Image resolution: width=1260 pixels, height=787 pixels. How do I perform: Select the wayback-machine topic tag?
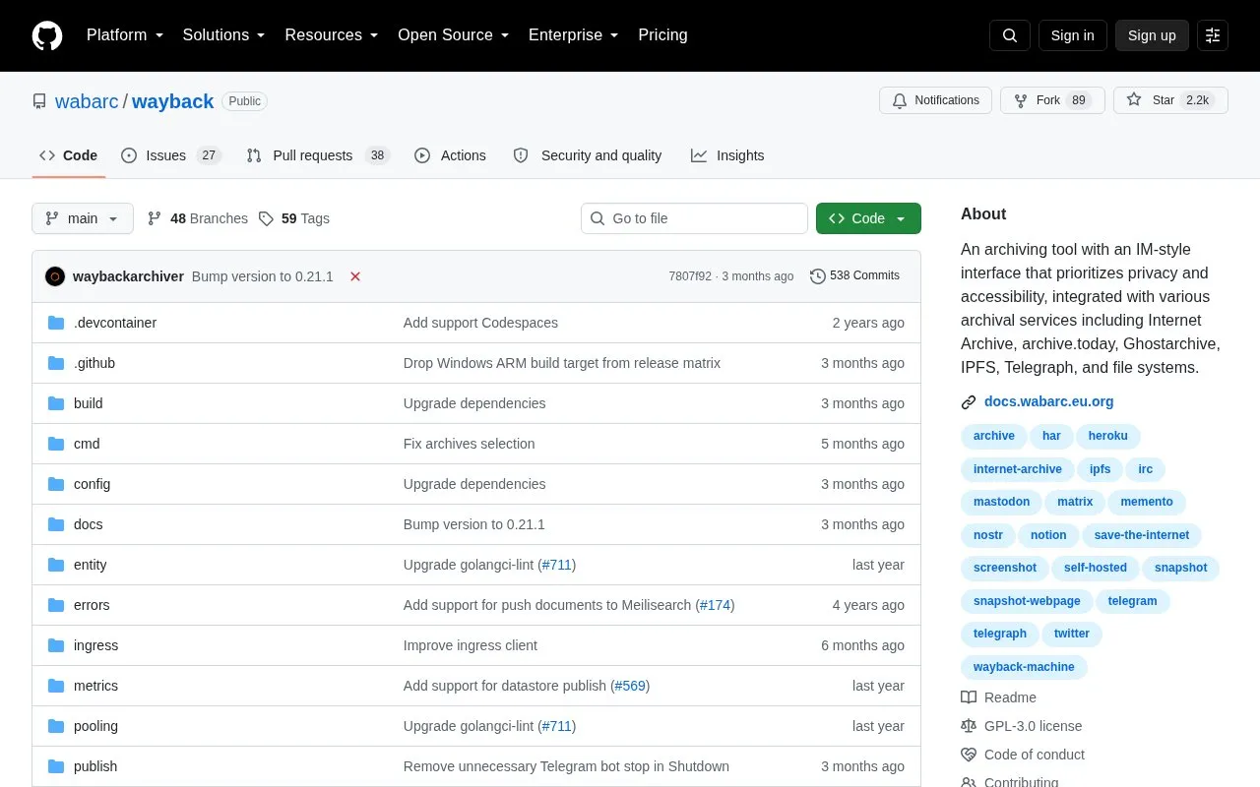1024,667
